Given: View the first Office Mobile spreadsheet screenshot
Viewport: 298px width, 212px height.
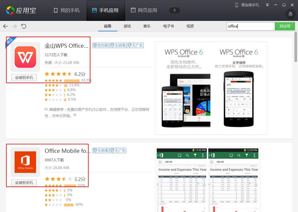Looking at the screenshot, I should [x=182, y=180].
